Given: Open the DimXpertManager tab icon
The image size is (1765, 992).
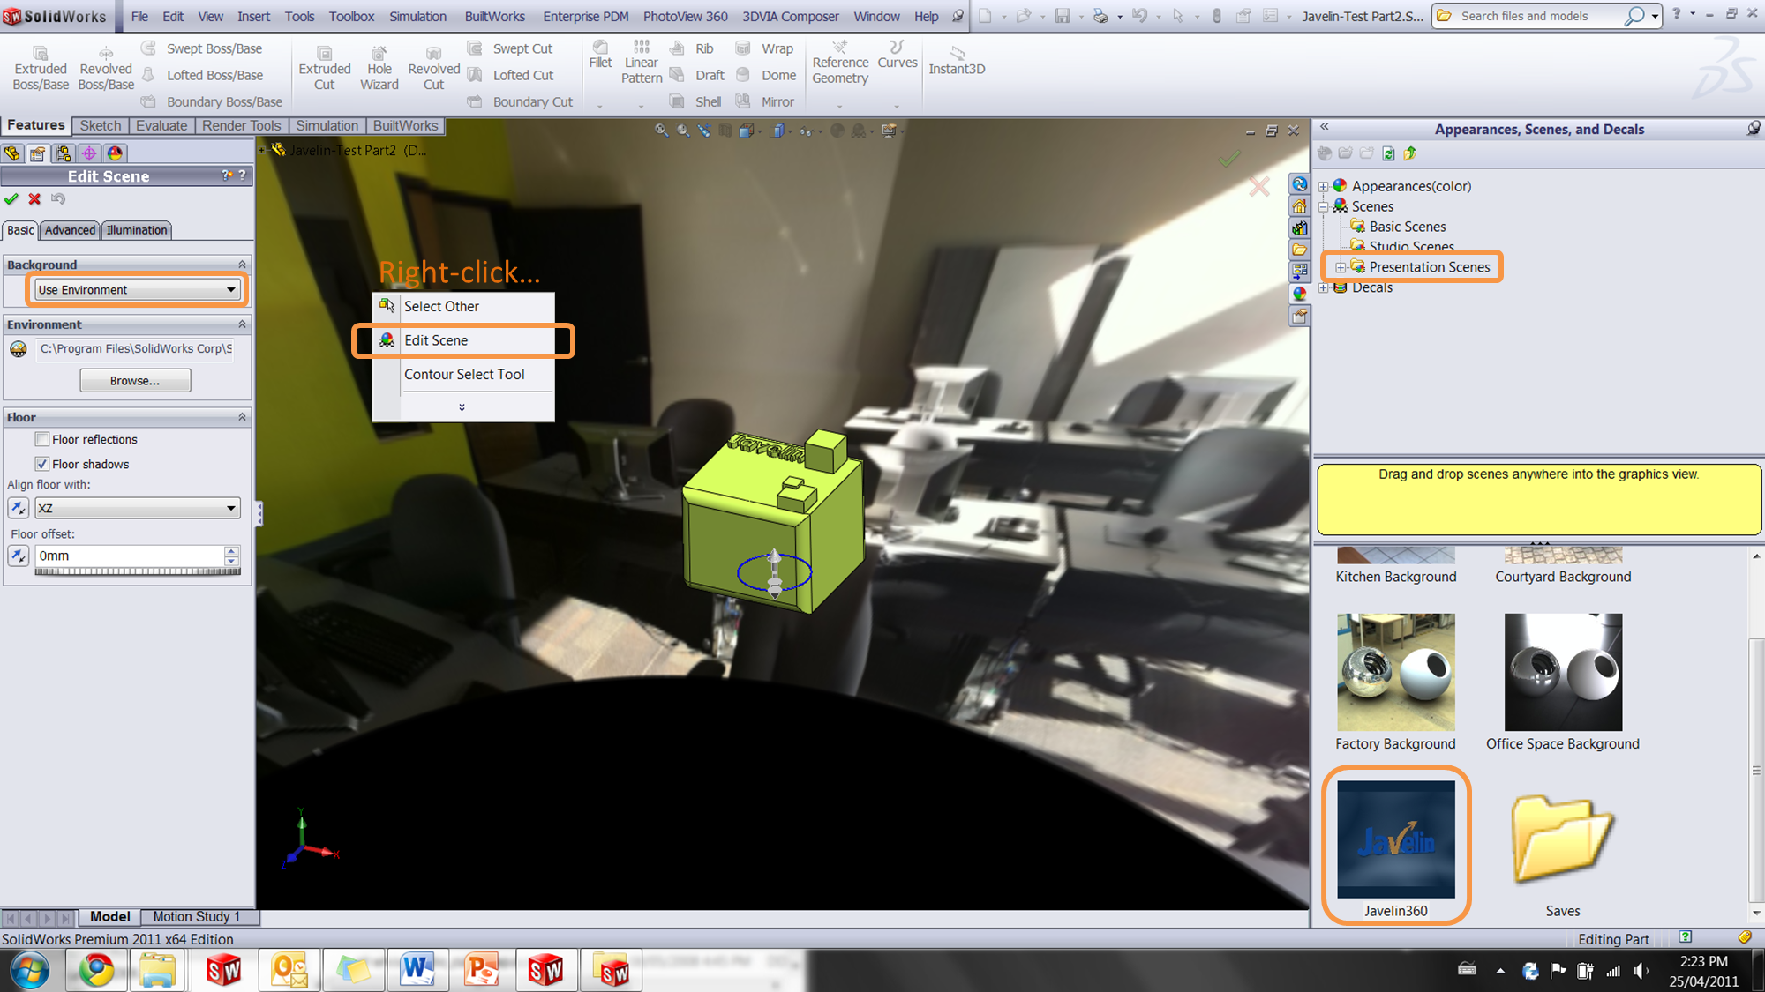Looking at the screenshot, I should pyautogui.click(x=89, y=153).
